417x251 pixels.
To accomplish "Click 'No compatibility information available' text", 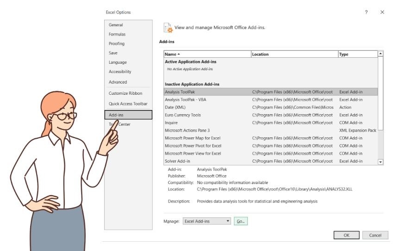I will coord(233,183).
